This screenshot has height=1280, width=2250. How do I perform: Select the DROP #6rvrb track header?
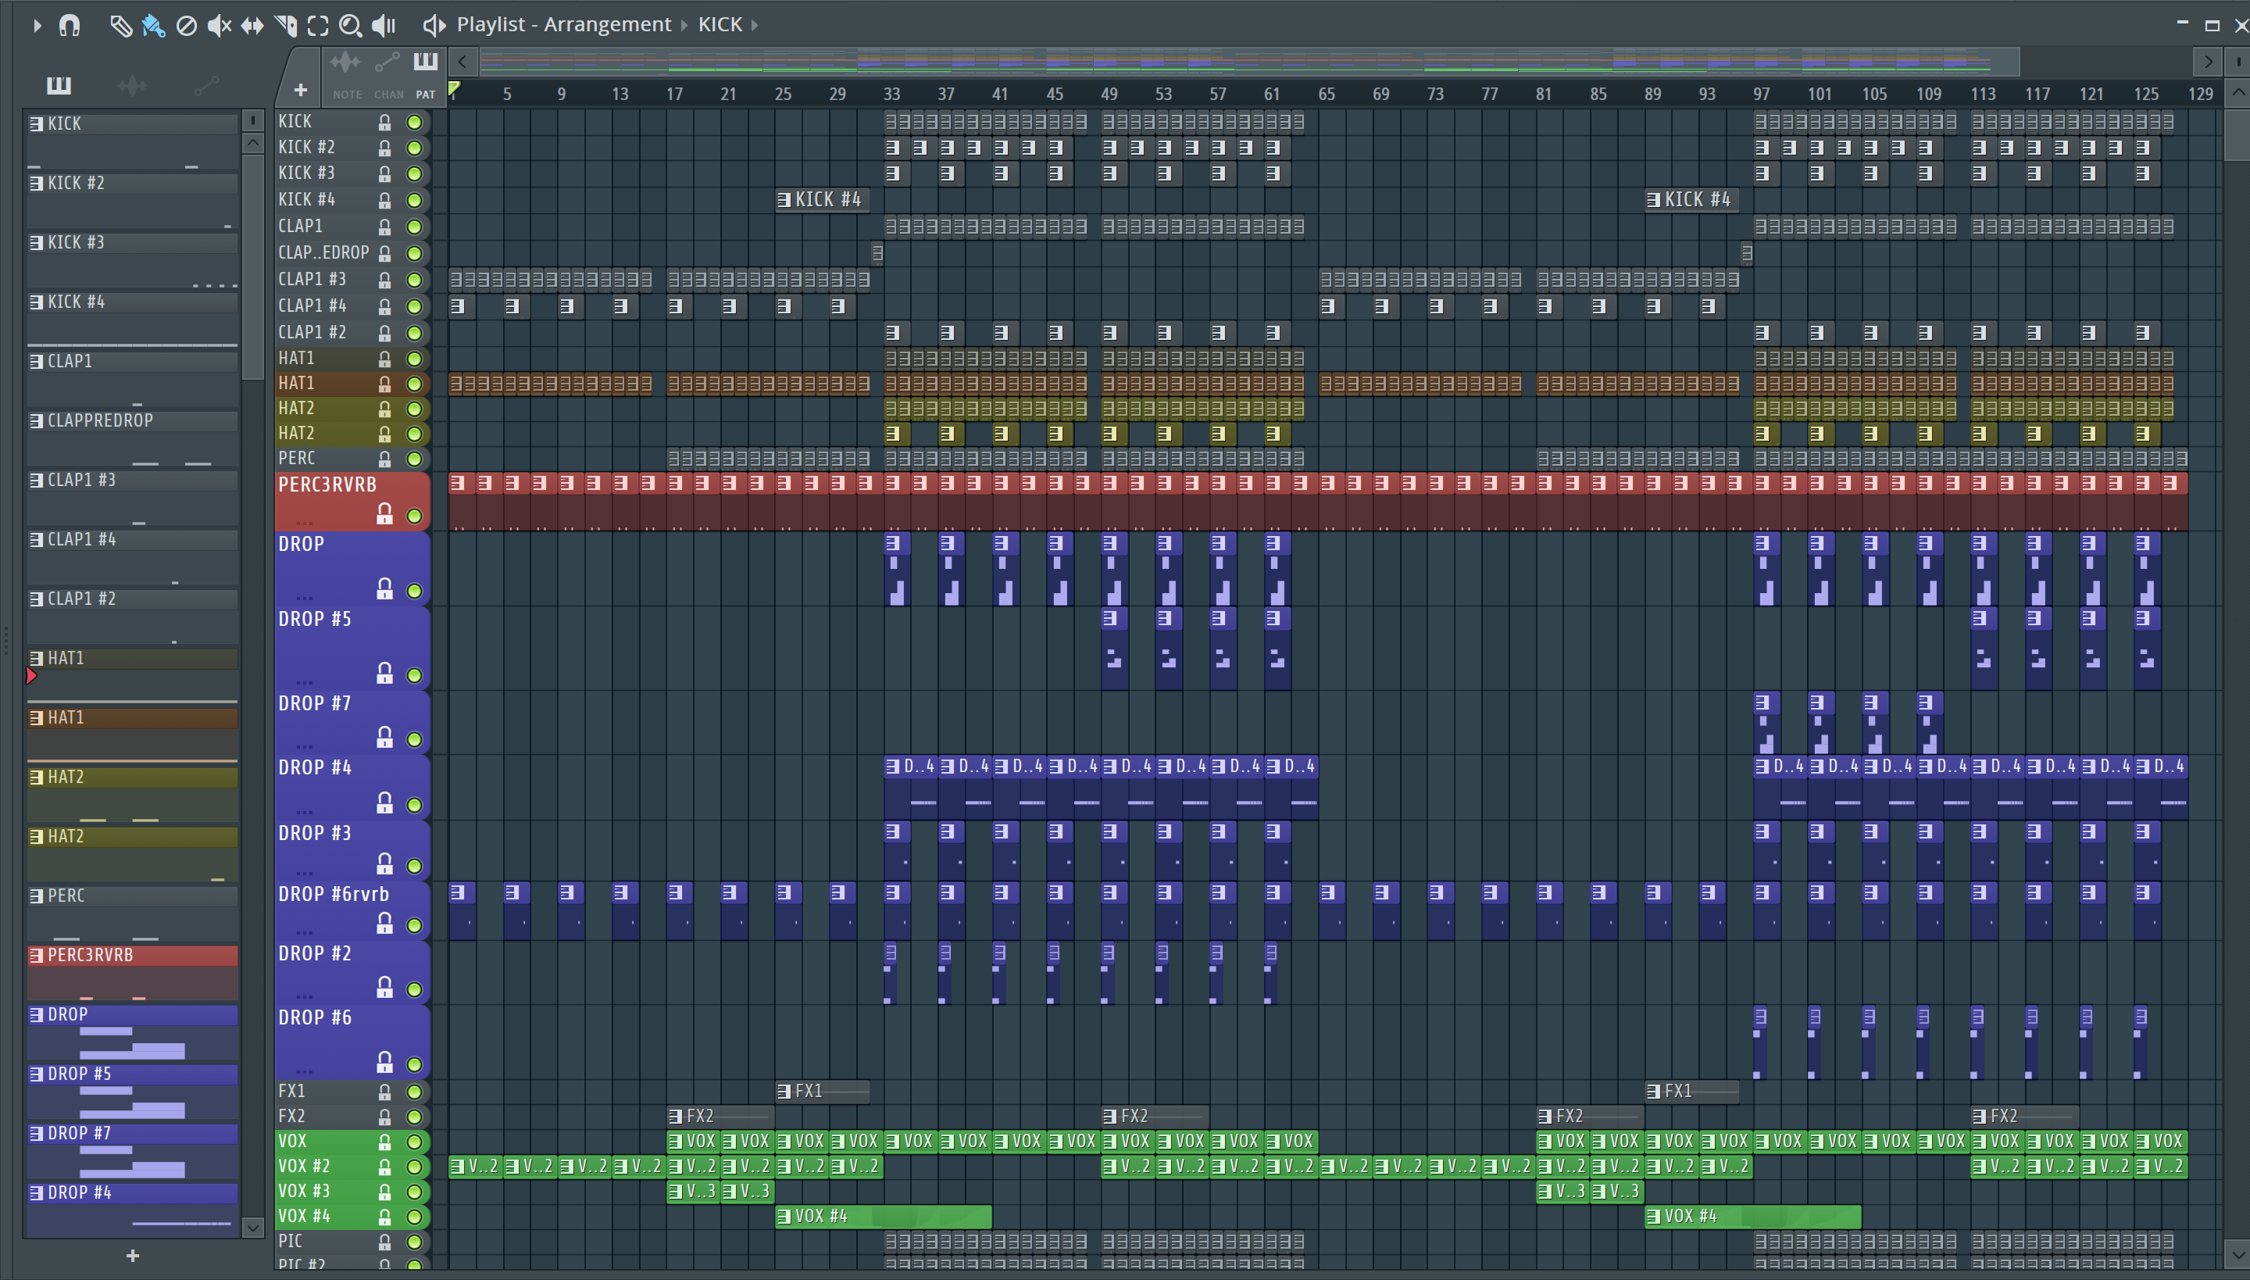point(352,910)
